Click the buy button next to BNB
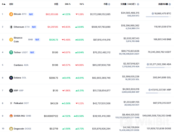Image resolution: width=174 pixels, height=133 pixels. (x=37, y=40)
